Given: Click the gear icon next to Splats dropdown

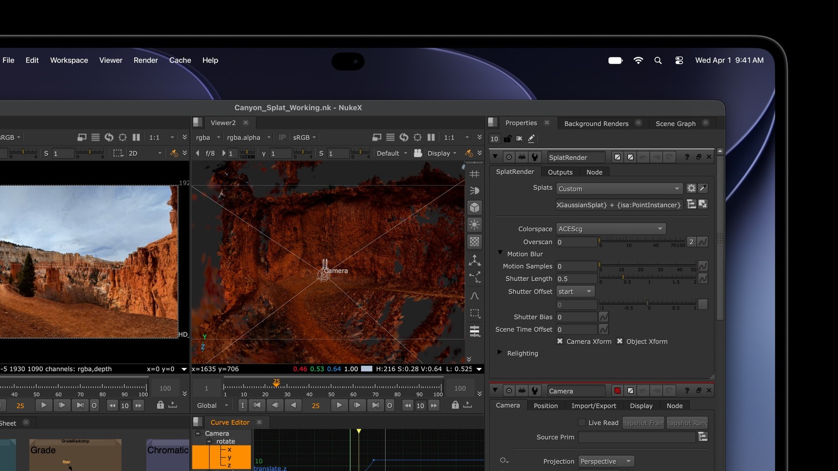Looking at the screenshot, I should point(691,188).
